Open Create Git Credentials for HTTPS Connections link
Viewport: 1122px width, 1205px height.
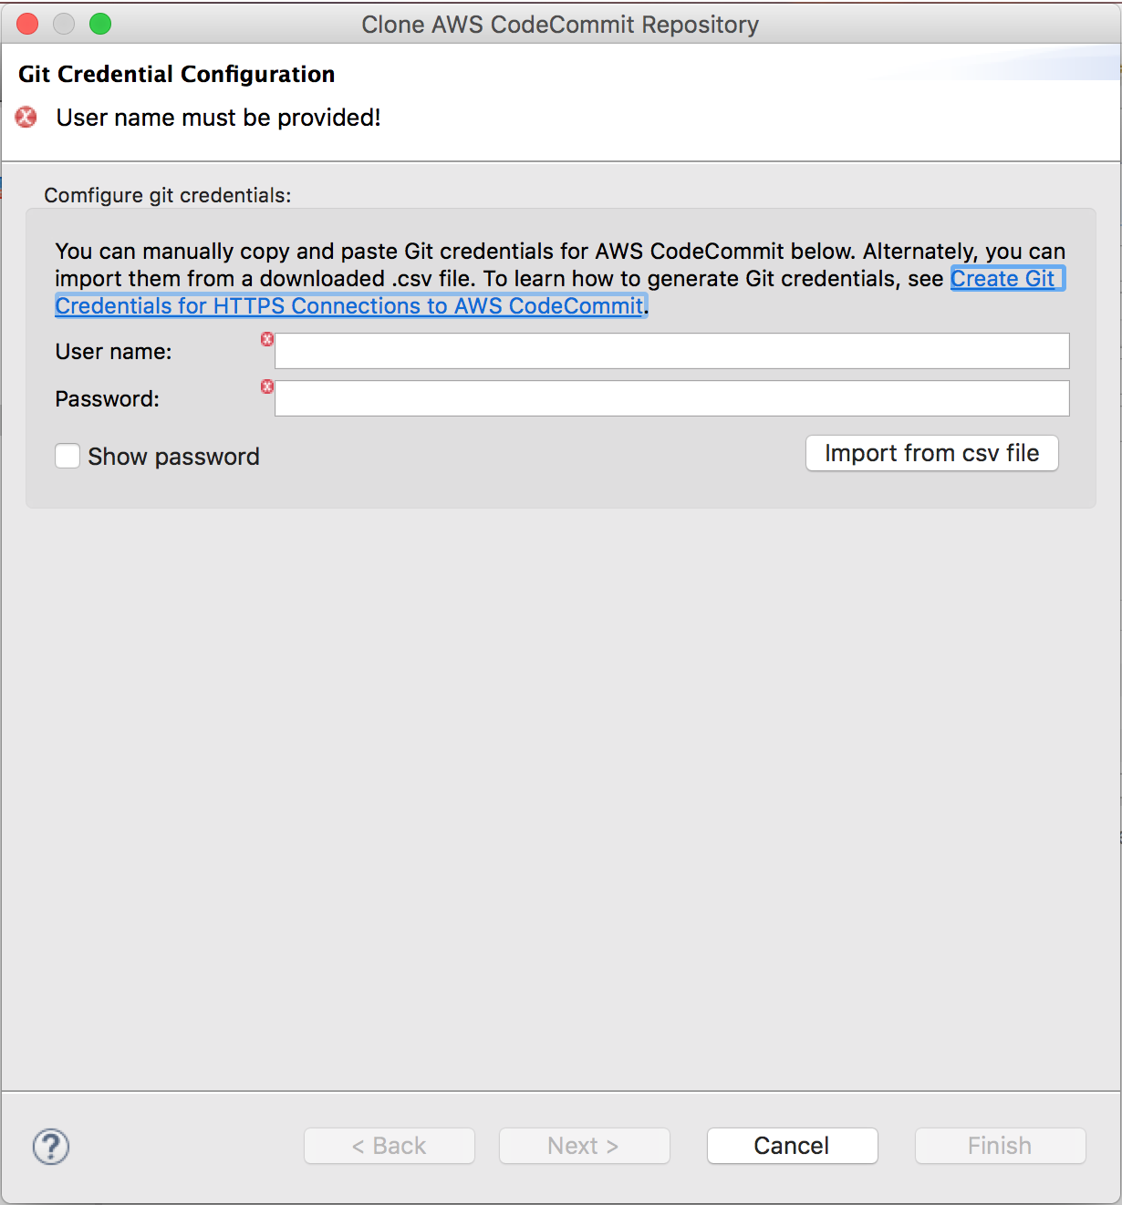[350, 305]
